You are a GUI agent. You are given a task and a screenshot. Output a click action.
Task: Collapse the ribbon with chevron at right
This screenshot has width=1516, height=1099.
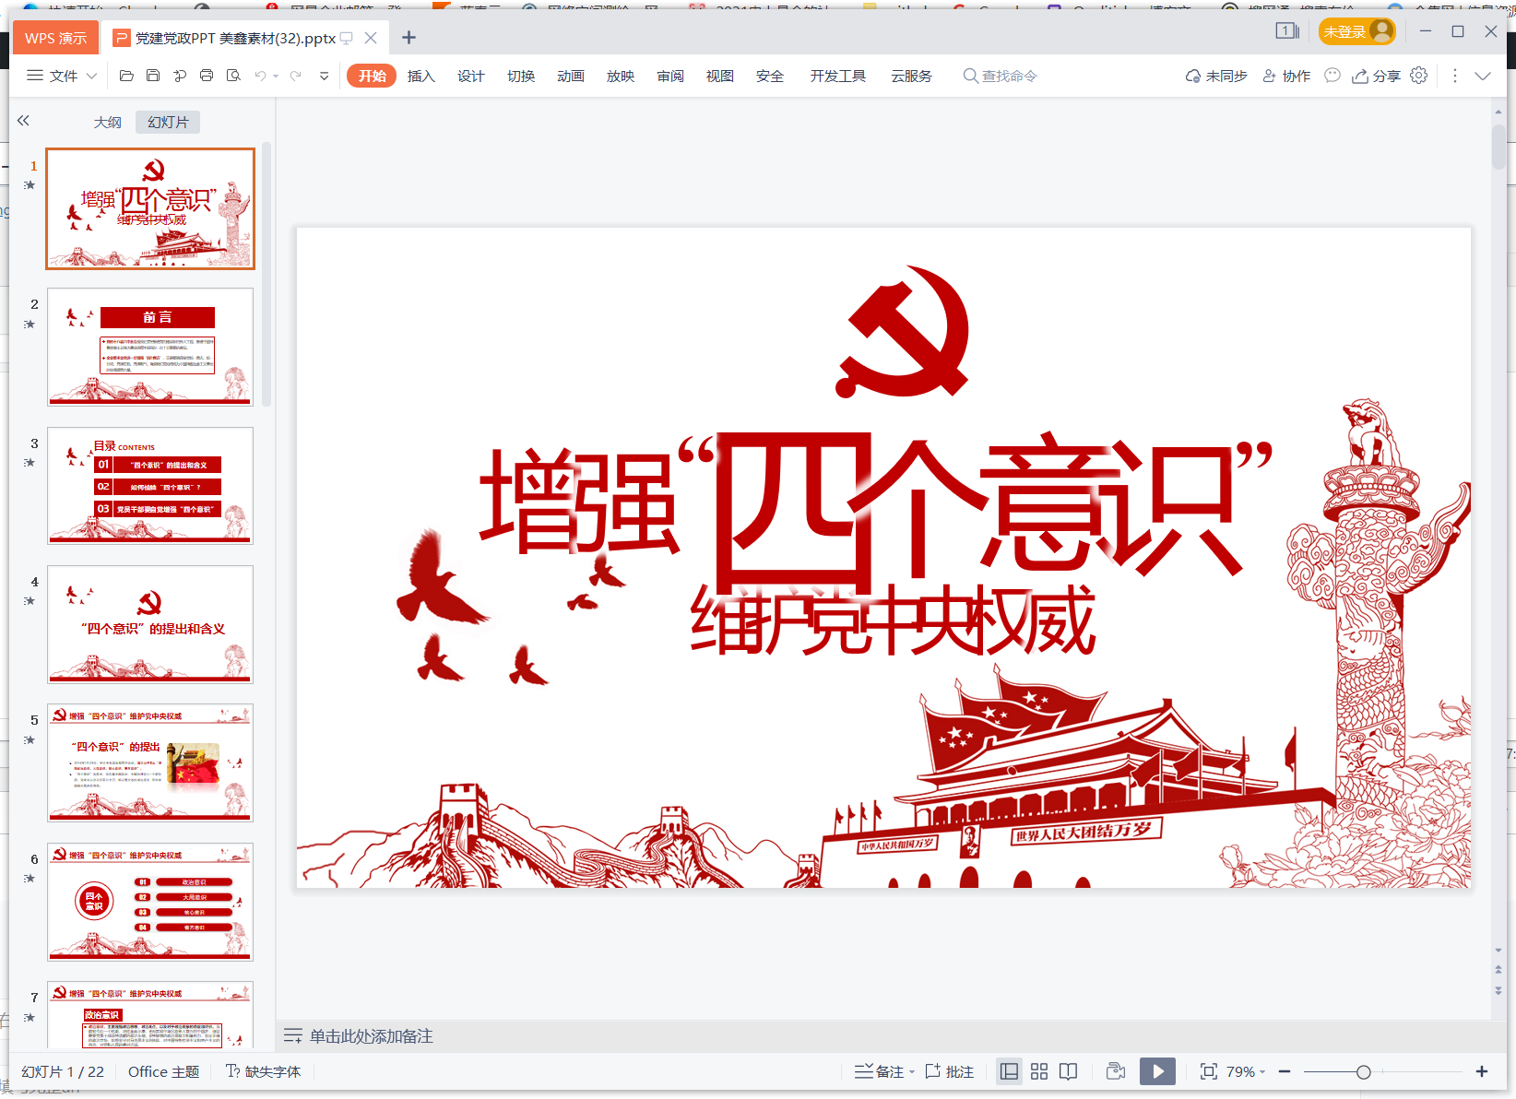tap(1483, 76)
